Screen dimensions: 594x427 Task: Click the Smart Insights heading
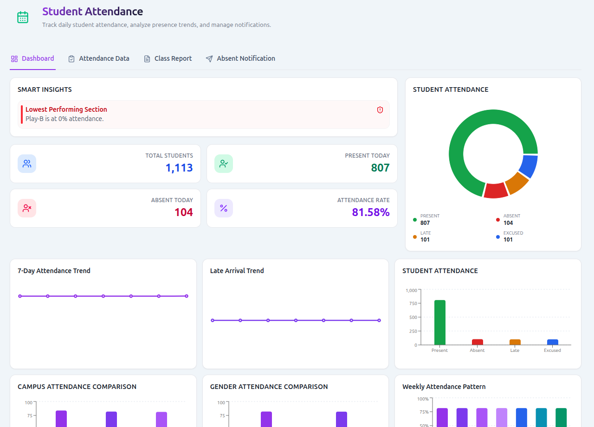point(45,89)
